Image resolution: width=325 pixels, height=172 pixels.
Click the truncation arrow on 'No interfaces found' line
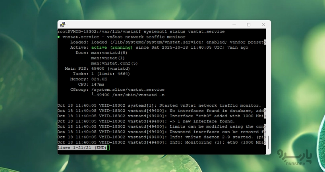(265, 111)
